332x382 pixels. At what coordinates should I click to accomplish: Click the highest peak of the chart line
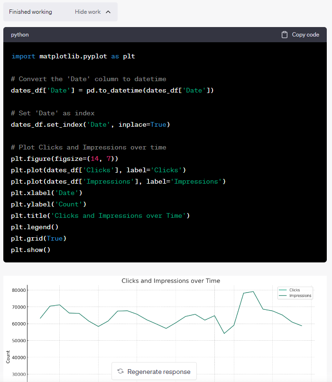[x=253, y=292]
